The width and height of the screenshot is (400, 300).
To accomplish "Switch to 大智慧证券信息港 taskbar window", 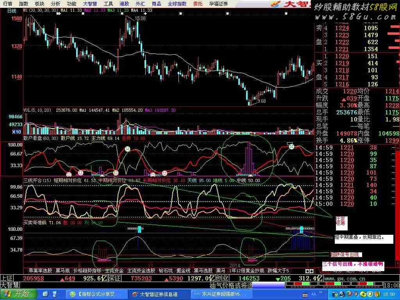I will click(158, 295).
